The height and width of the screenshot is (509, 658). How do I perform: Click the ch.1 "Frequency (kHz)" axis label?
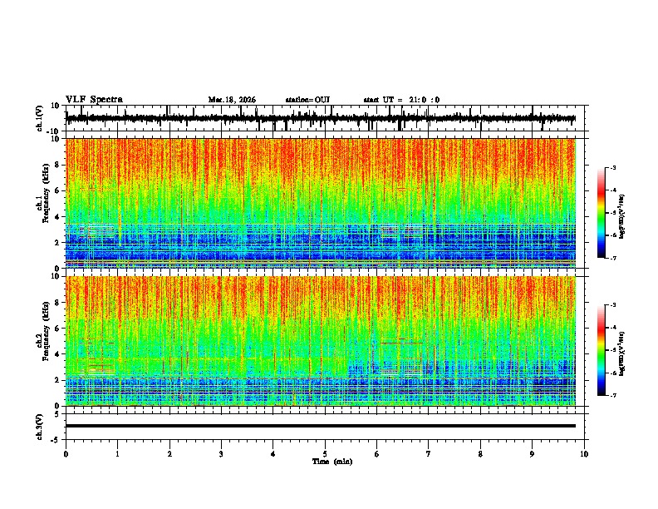tap(46, 193)
